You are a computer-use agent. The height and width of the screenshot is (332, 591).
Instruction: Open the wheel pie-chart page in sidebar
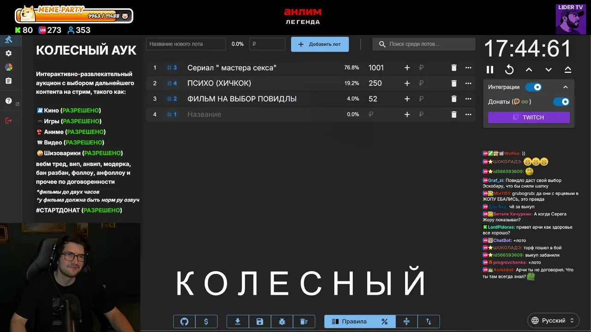coord(8,67)
